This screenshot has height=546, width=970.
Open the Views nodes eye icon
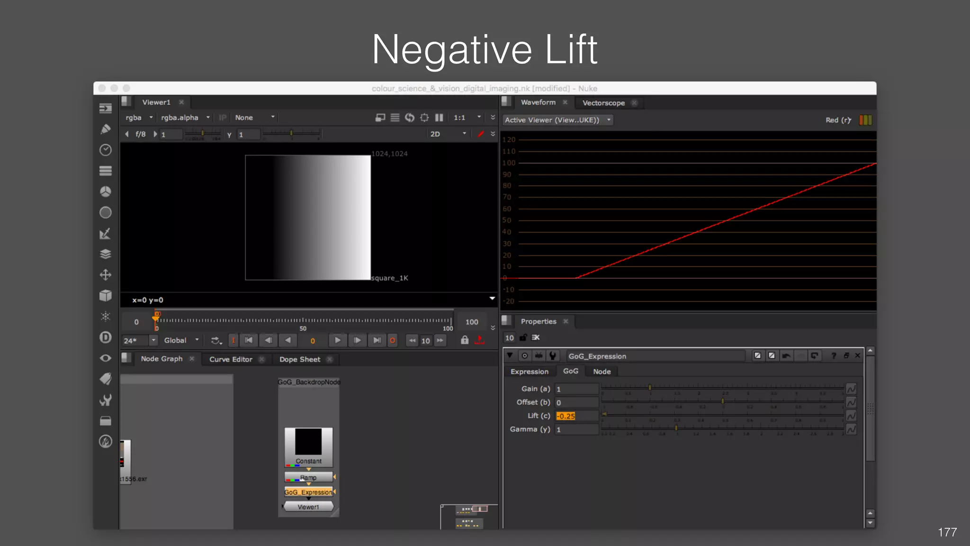click(105, 358)
